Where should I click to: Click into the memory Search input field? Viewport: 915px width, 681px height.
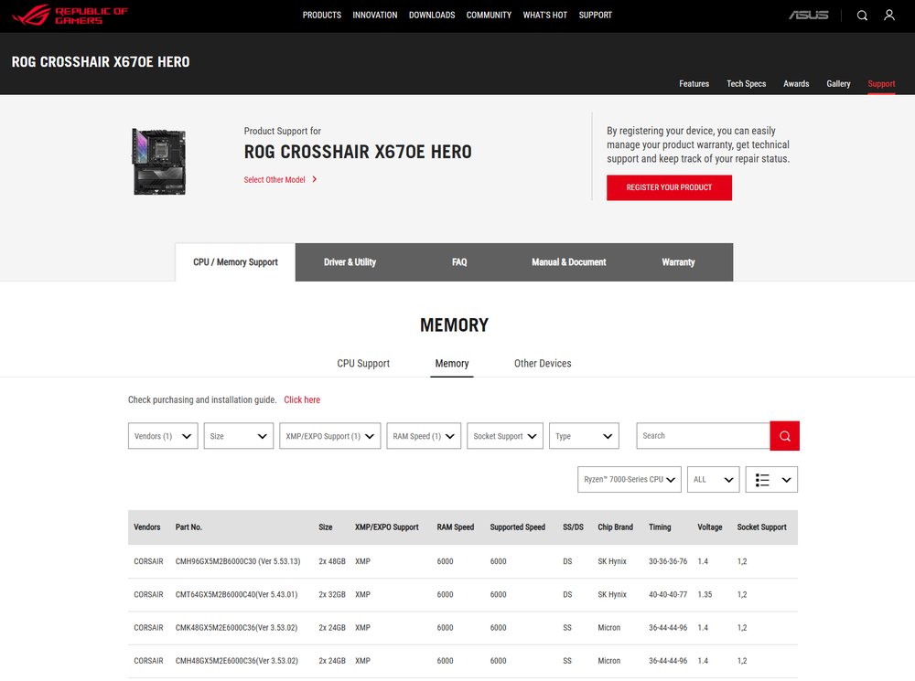[703, 436]
